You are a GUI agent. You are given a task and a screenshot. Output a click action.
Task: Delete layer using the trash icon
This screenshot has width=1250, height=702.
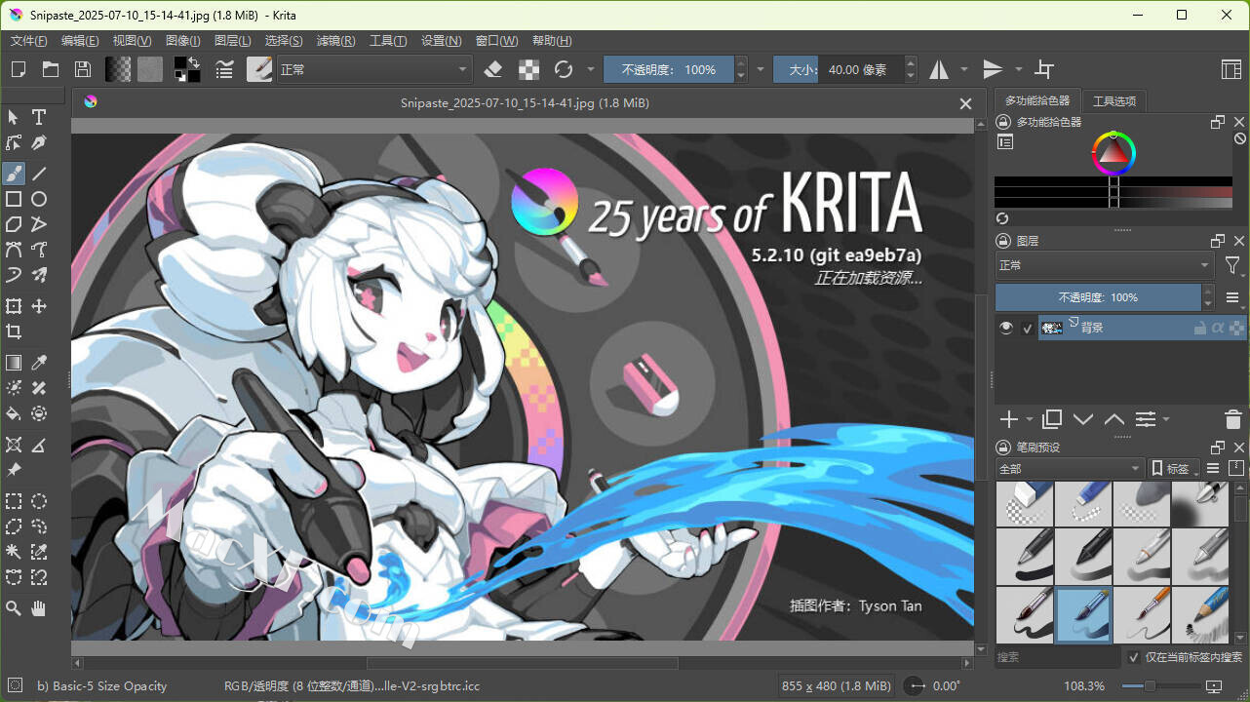click(1232, 419)
